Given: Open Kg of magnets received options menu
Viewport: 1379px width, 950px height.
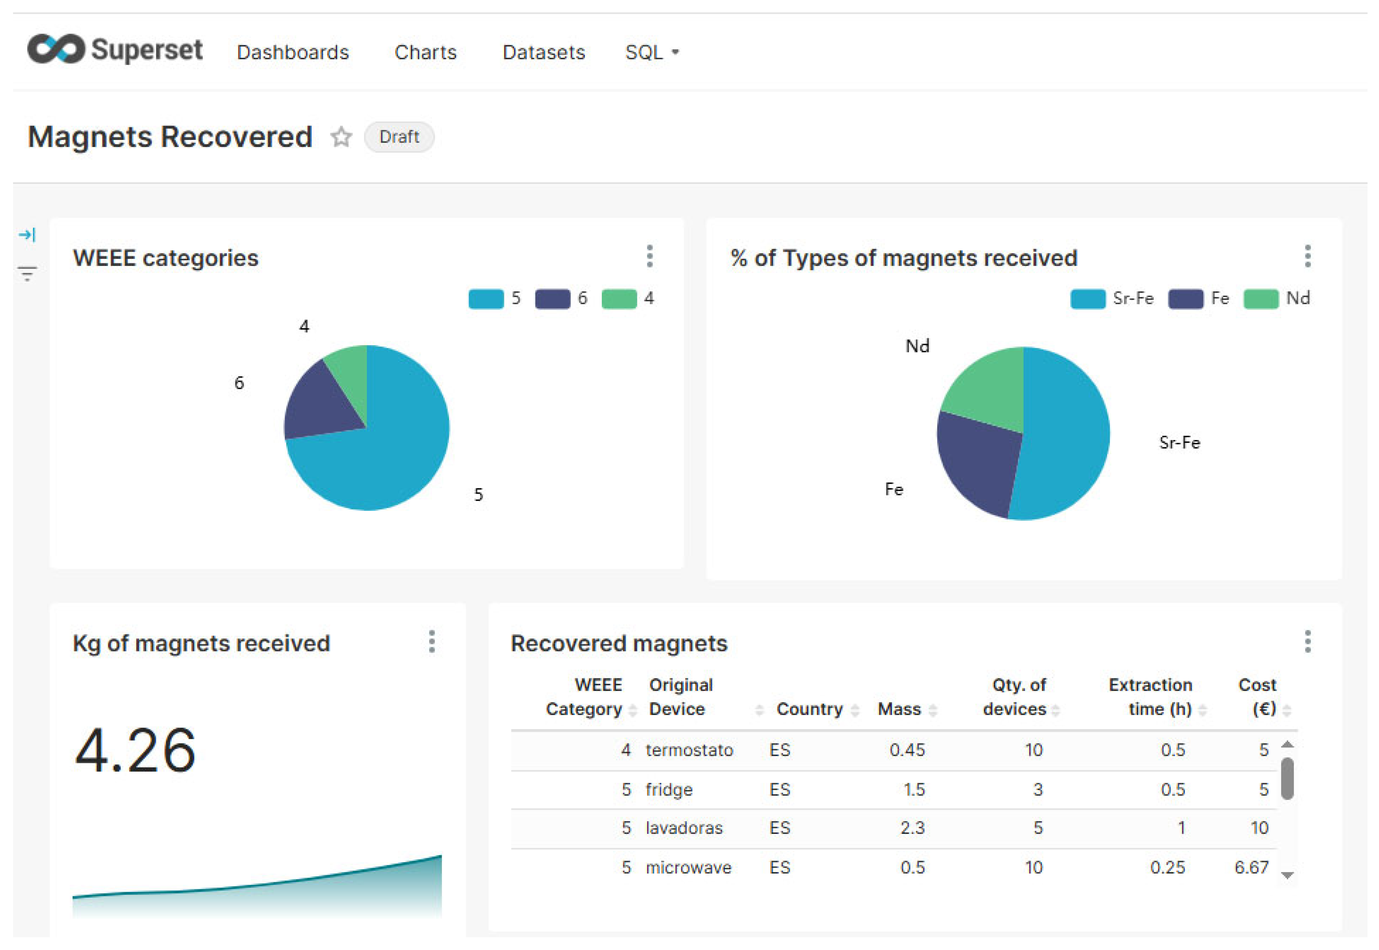Looking at the screenshot, I should tap(432, 642).
